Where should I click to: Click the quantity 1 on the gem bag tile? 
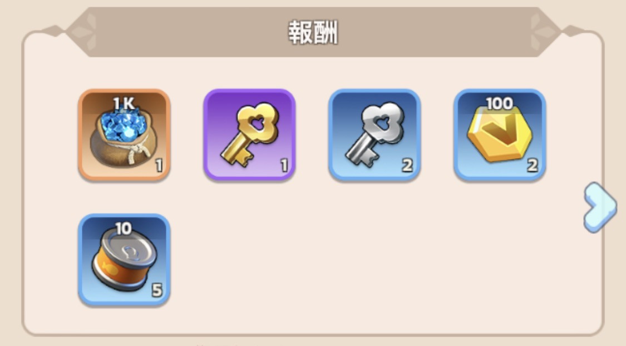coord(159,165)
